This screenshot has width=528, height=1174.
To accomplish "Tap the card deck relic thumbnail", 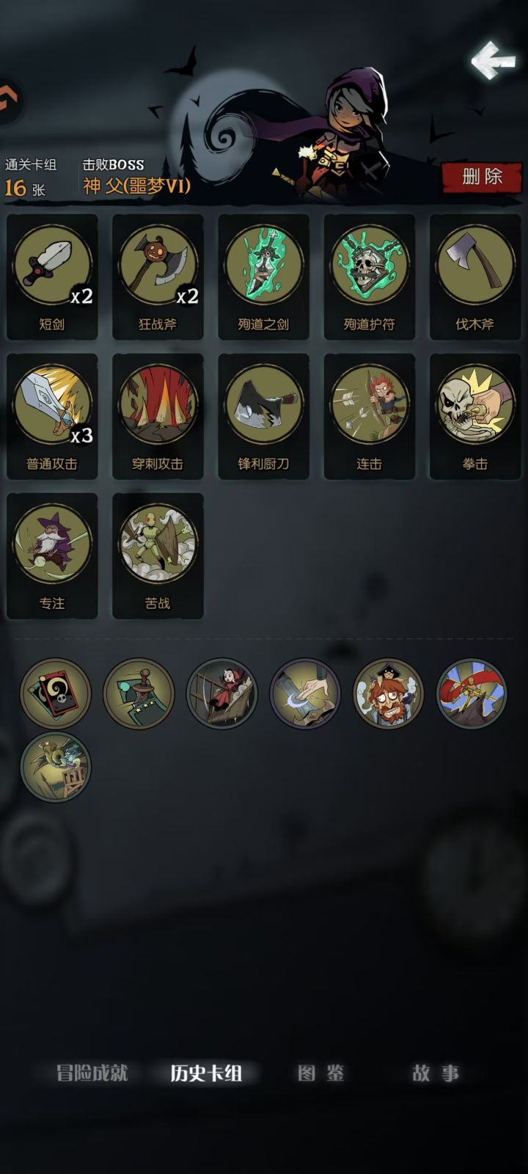I will tap(56, 693).
